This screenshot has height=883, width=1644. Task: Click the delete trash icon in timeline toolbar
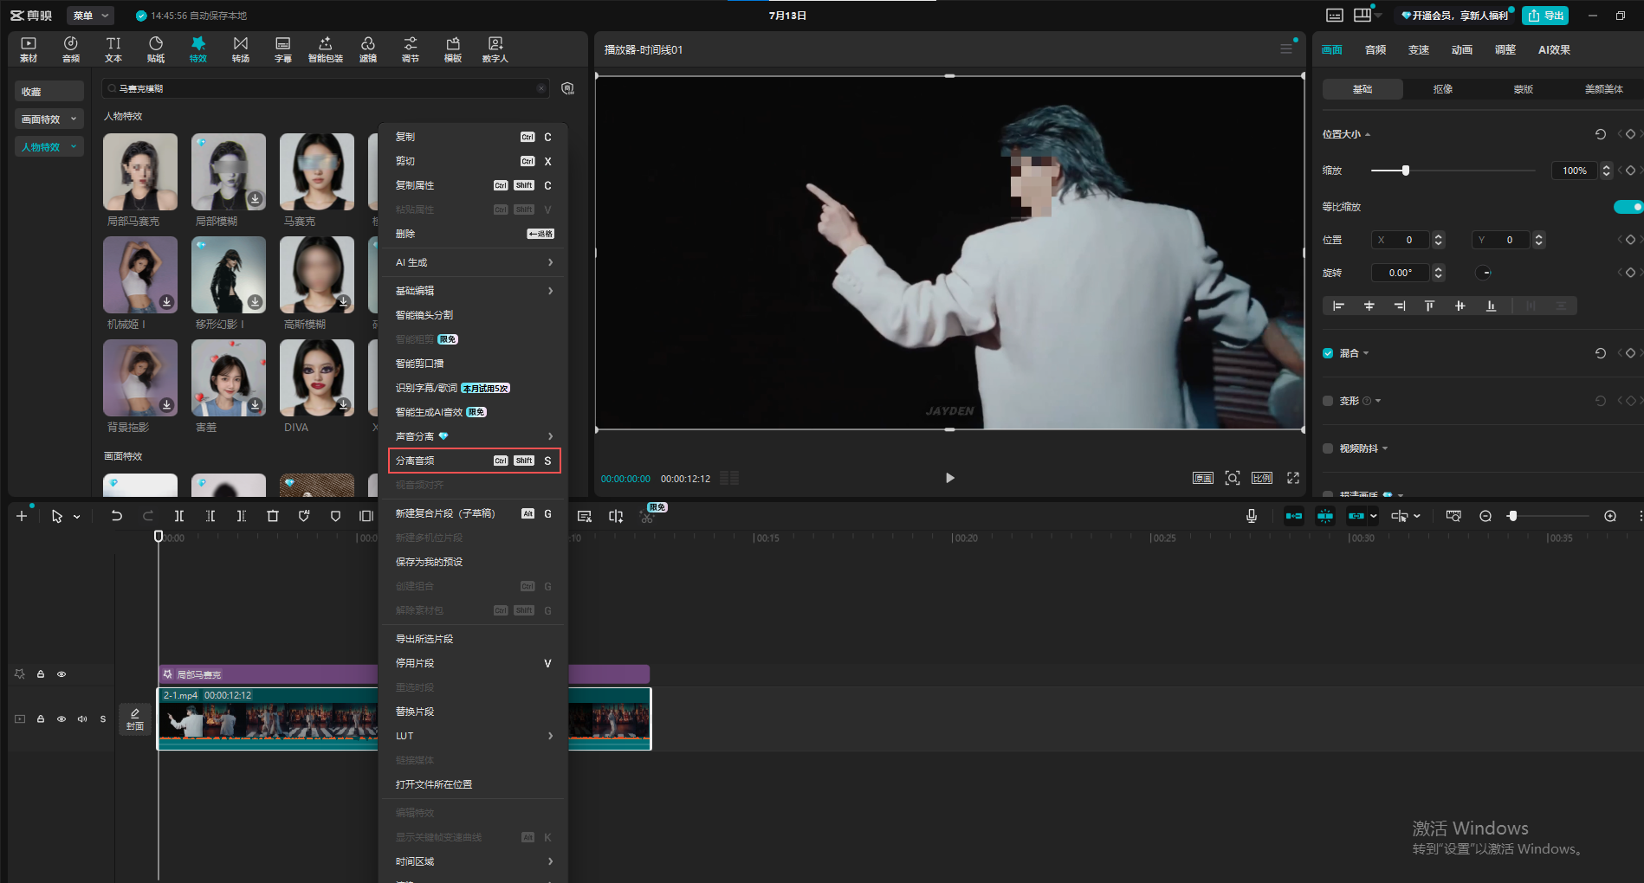273,516
